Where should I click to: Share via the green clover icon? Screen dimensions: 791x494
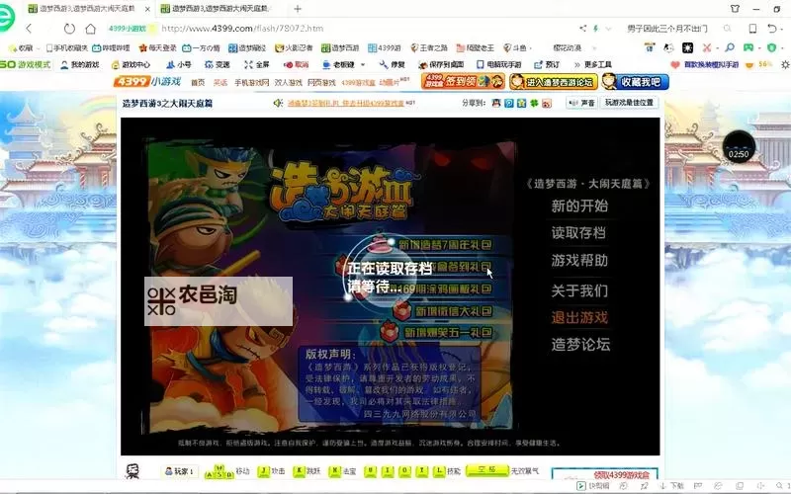(x=534, y=103)
